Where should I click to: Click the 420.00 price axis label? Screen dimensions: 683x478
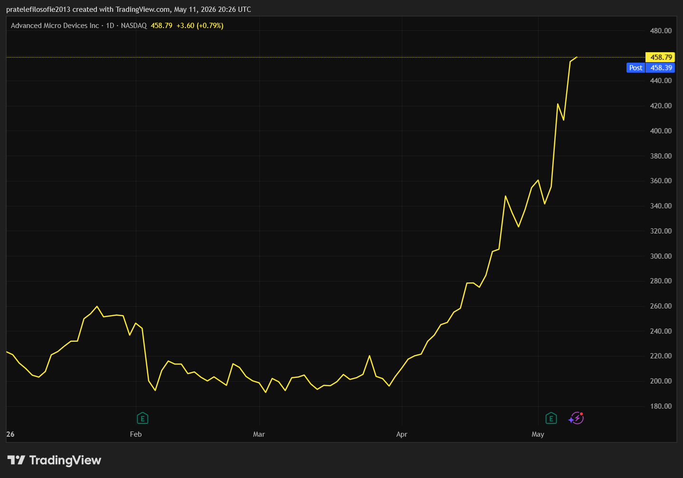pyautogui.click(x=661, y=106)
